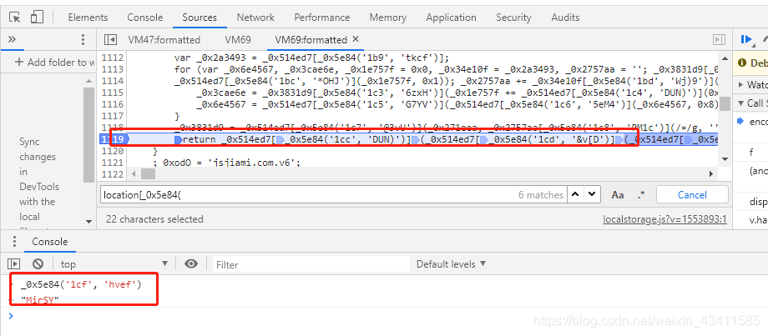Switch to the Sources tab
Image resolution: width=768 pixels, height=336 pixels.
click(200, 18)
